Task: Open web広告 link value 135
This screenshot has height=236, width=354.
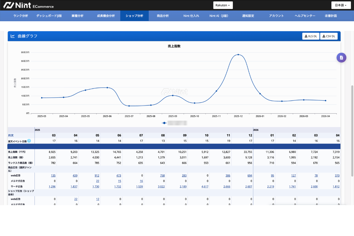Action: (53, 176)
